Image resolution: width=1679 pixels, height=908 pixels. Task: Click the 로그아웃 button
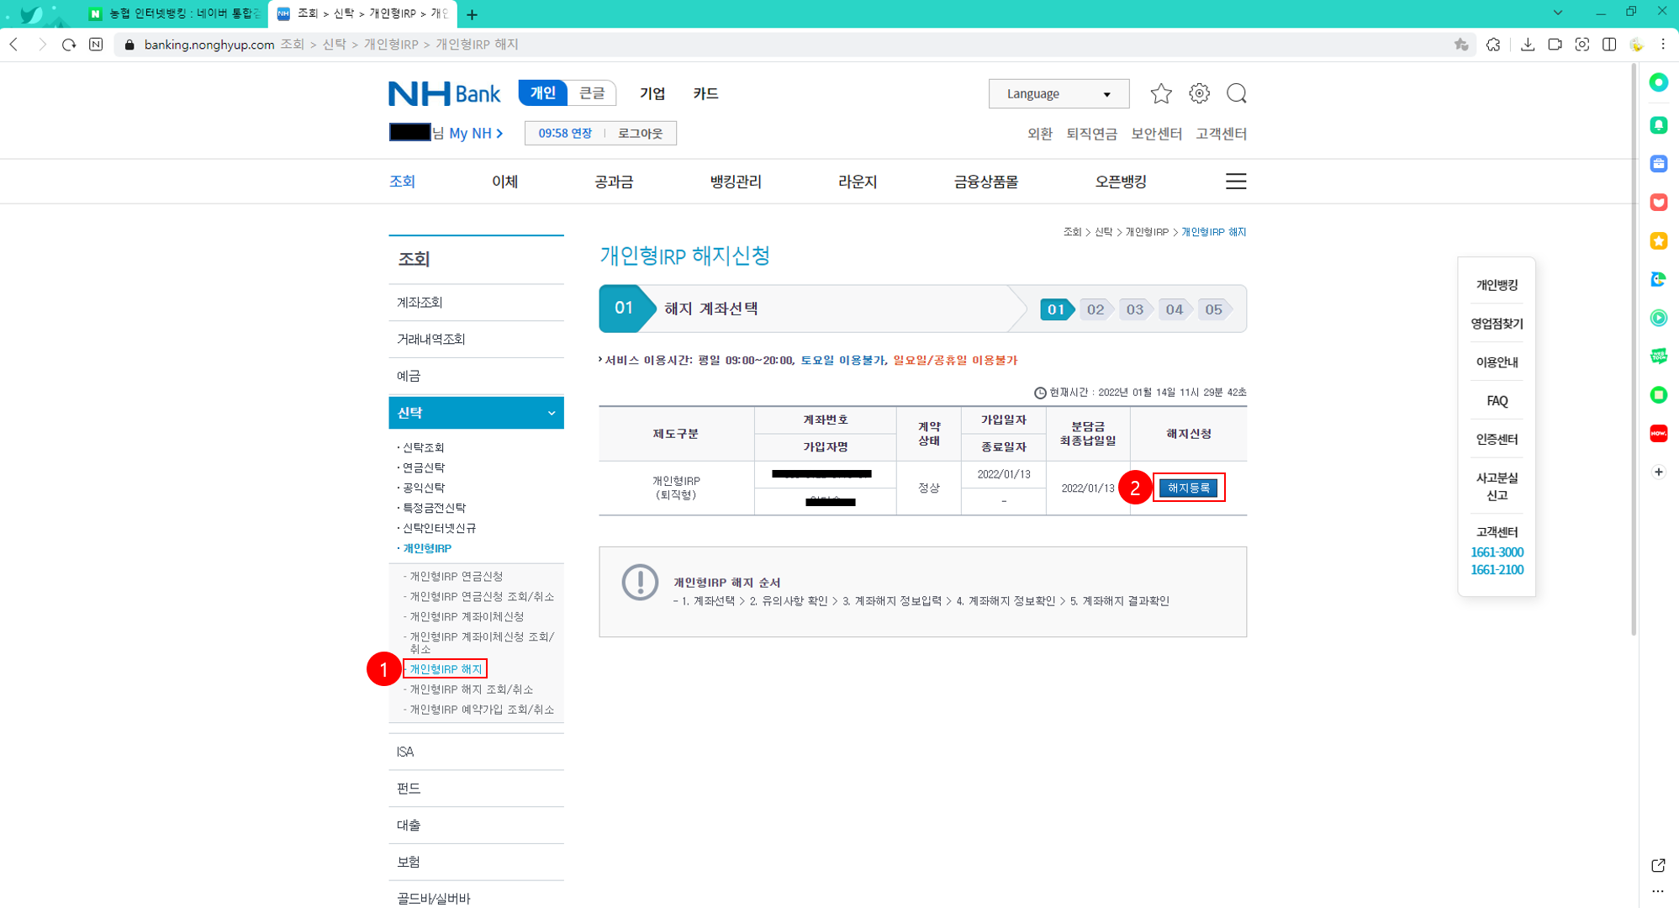pyautogui.click(x=640, y=133)
